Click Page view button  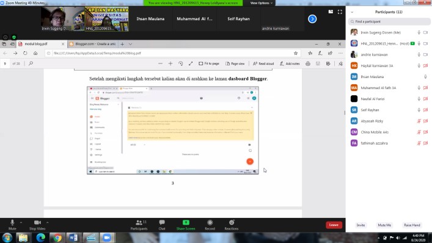click(235, 63)
